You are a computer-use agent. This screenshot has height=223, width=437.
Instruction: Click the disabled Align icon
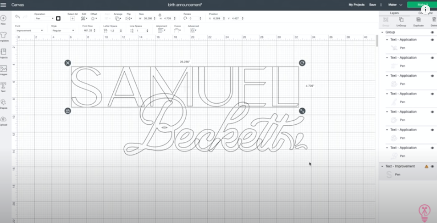[107, 18]
